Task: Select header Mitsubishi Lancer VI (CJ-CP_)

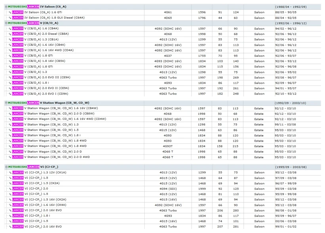Action: (33, 167)
